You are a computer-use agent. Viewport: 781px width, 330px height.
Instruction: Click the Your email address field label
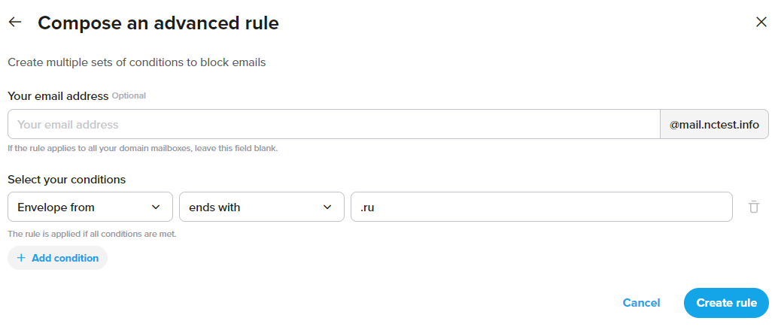point(58,96)
